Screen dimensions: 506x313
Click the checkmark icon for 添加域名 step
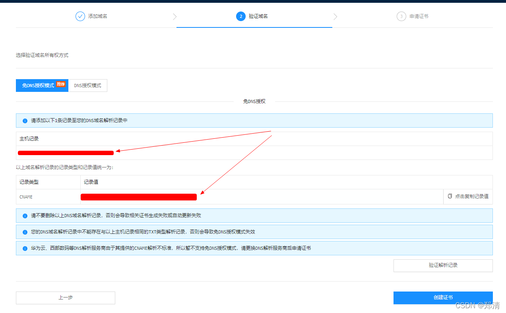click(x=80, y=16)
